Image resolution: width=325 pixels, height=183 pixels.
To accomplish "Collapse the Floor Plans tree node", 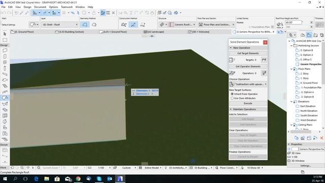I will pos(291,69).
